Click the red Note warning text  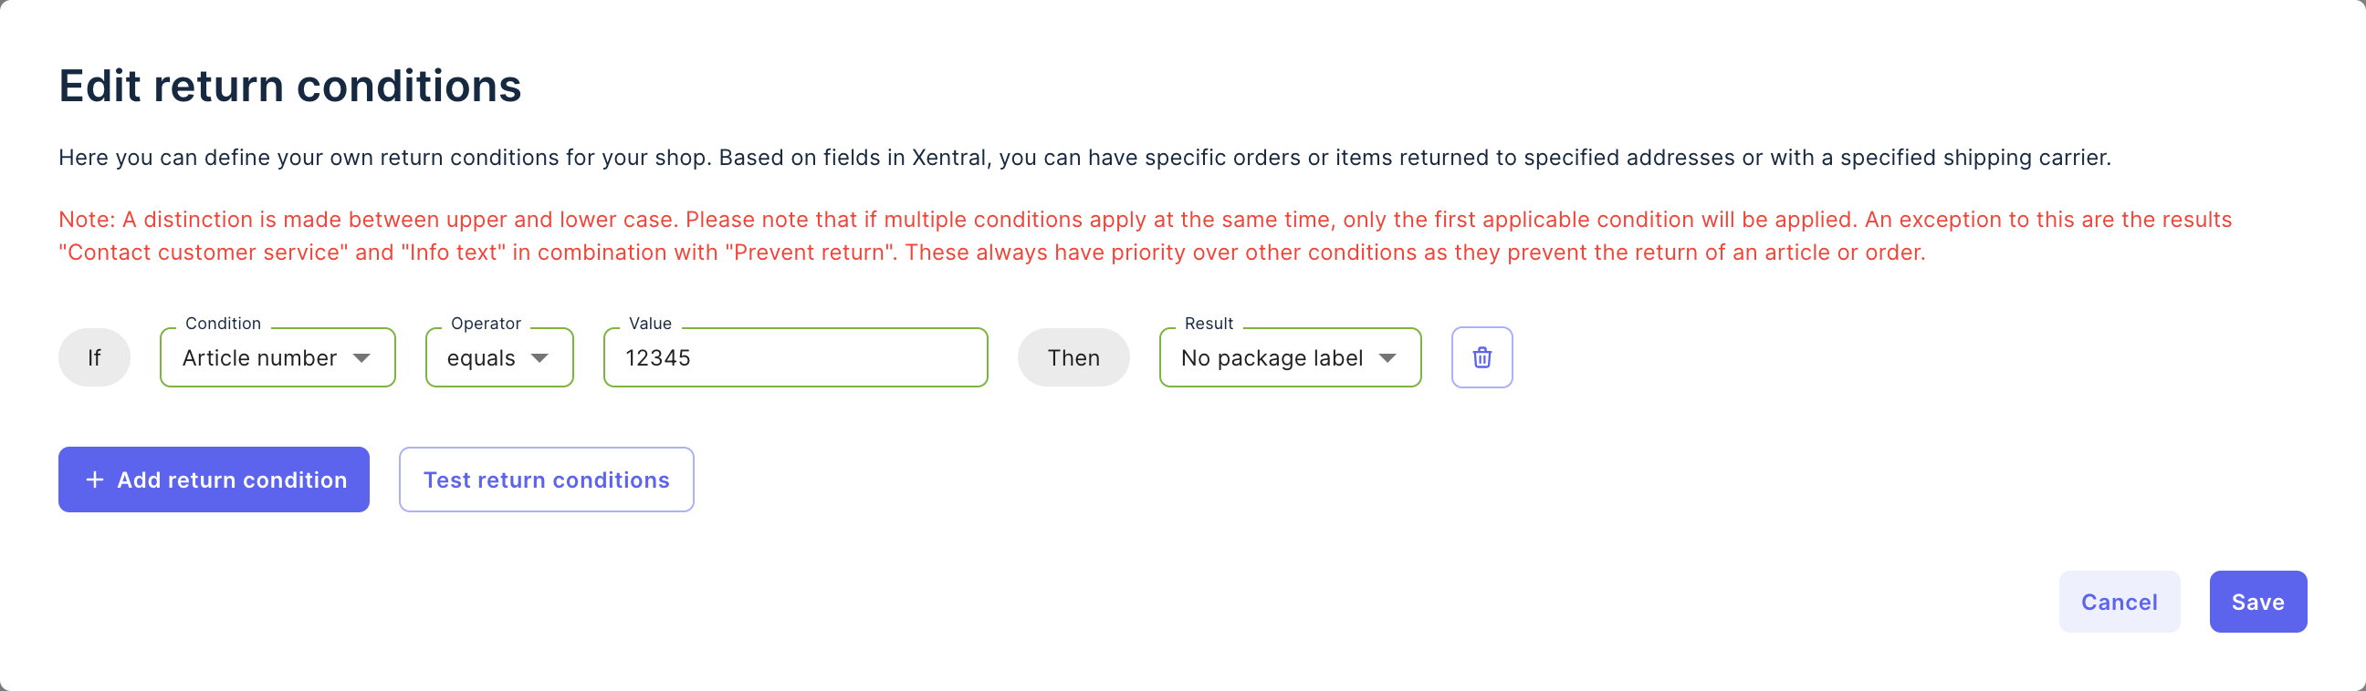tap(1145, 236)
